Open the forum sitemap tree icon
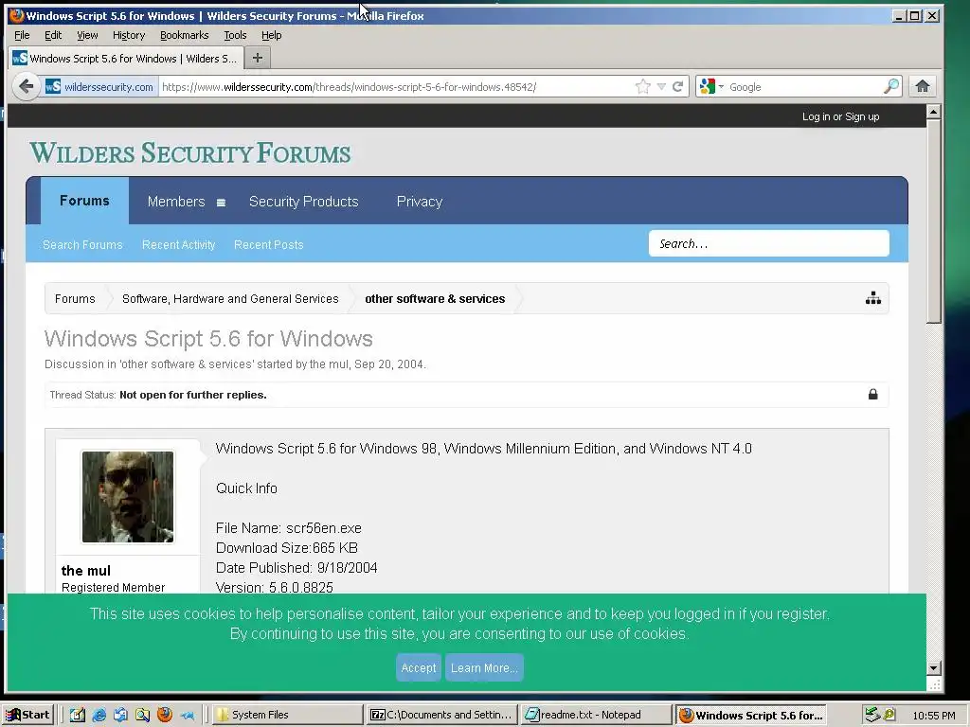970x727 pixels. (872, 298)
